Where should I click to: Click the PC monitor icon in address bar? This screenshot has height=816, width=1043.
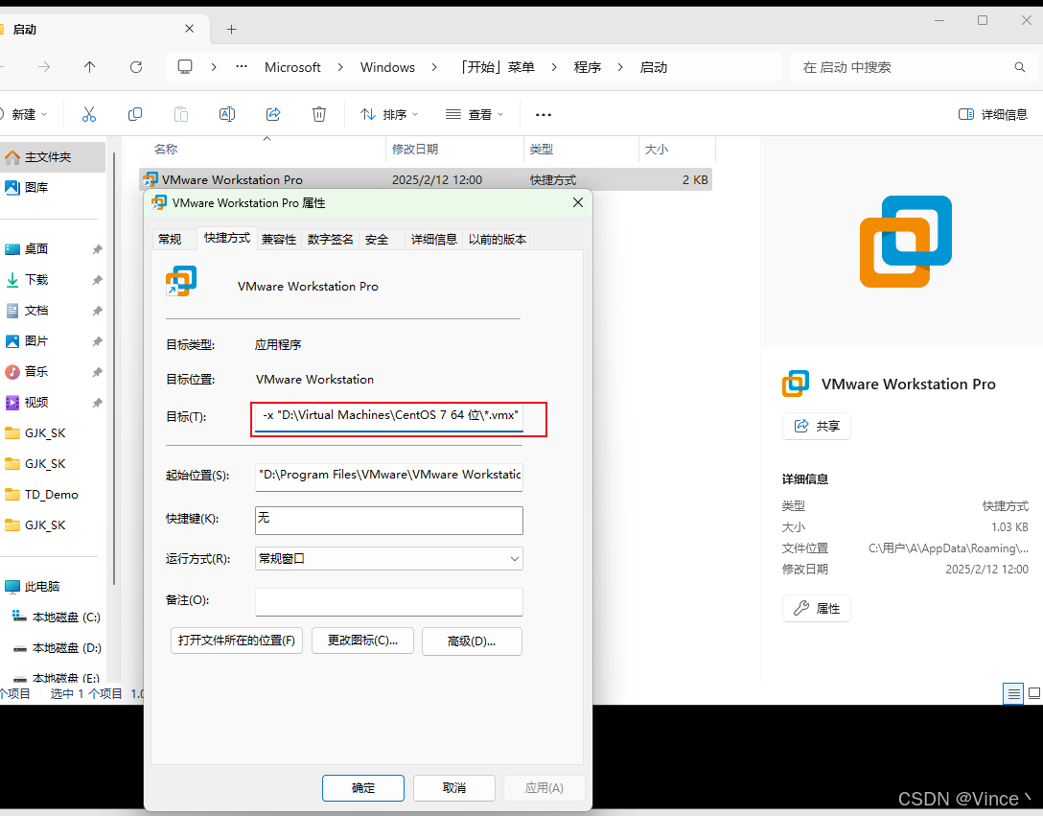click(185, 66)
